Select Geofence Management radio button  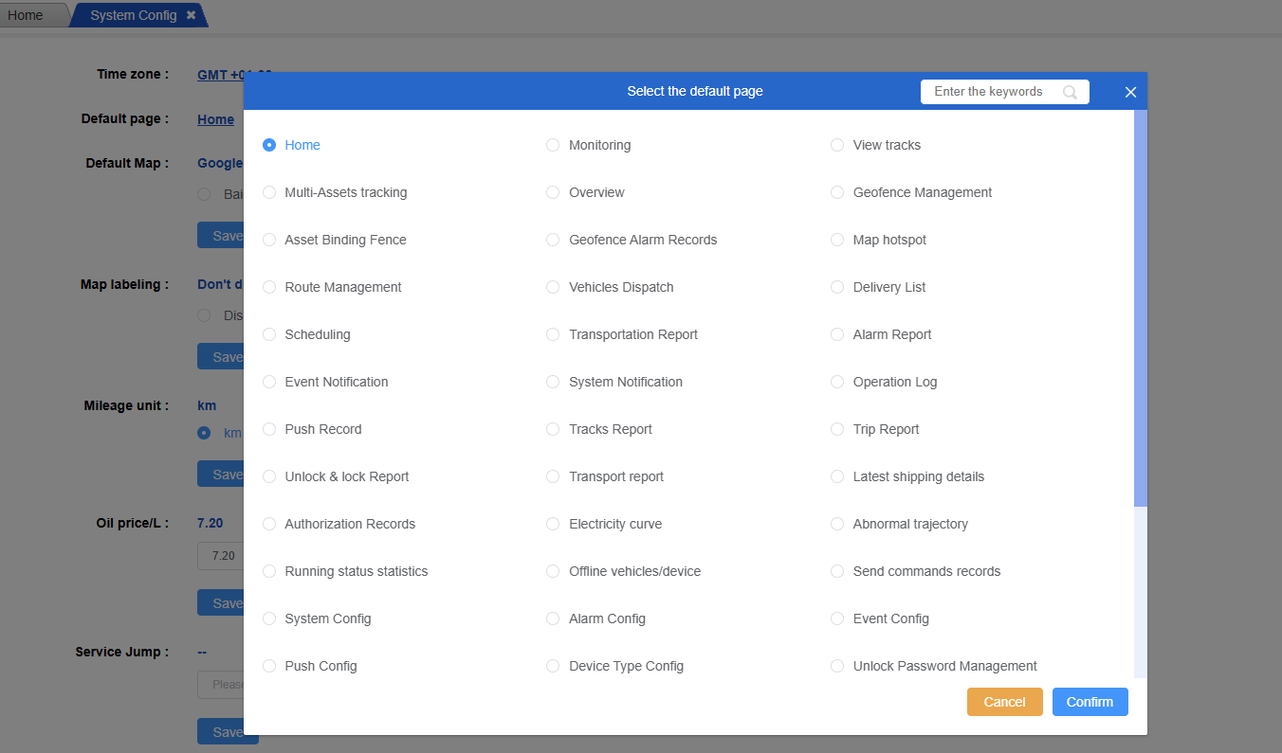(837, 192)
